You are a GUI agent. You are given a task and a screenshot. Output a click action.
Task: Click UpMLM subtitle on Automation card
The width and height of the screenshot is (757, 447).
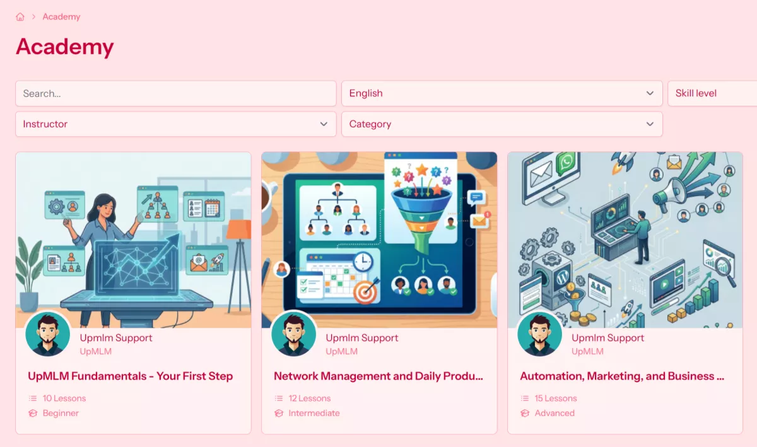pyautogui.click(x=588, y=352)
